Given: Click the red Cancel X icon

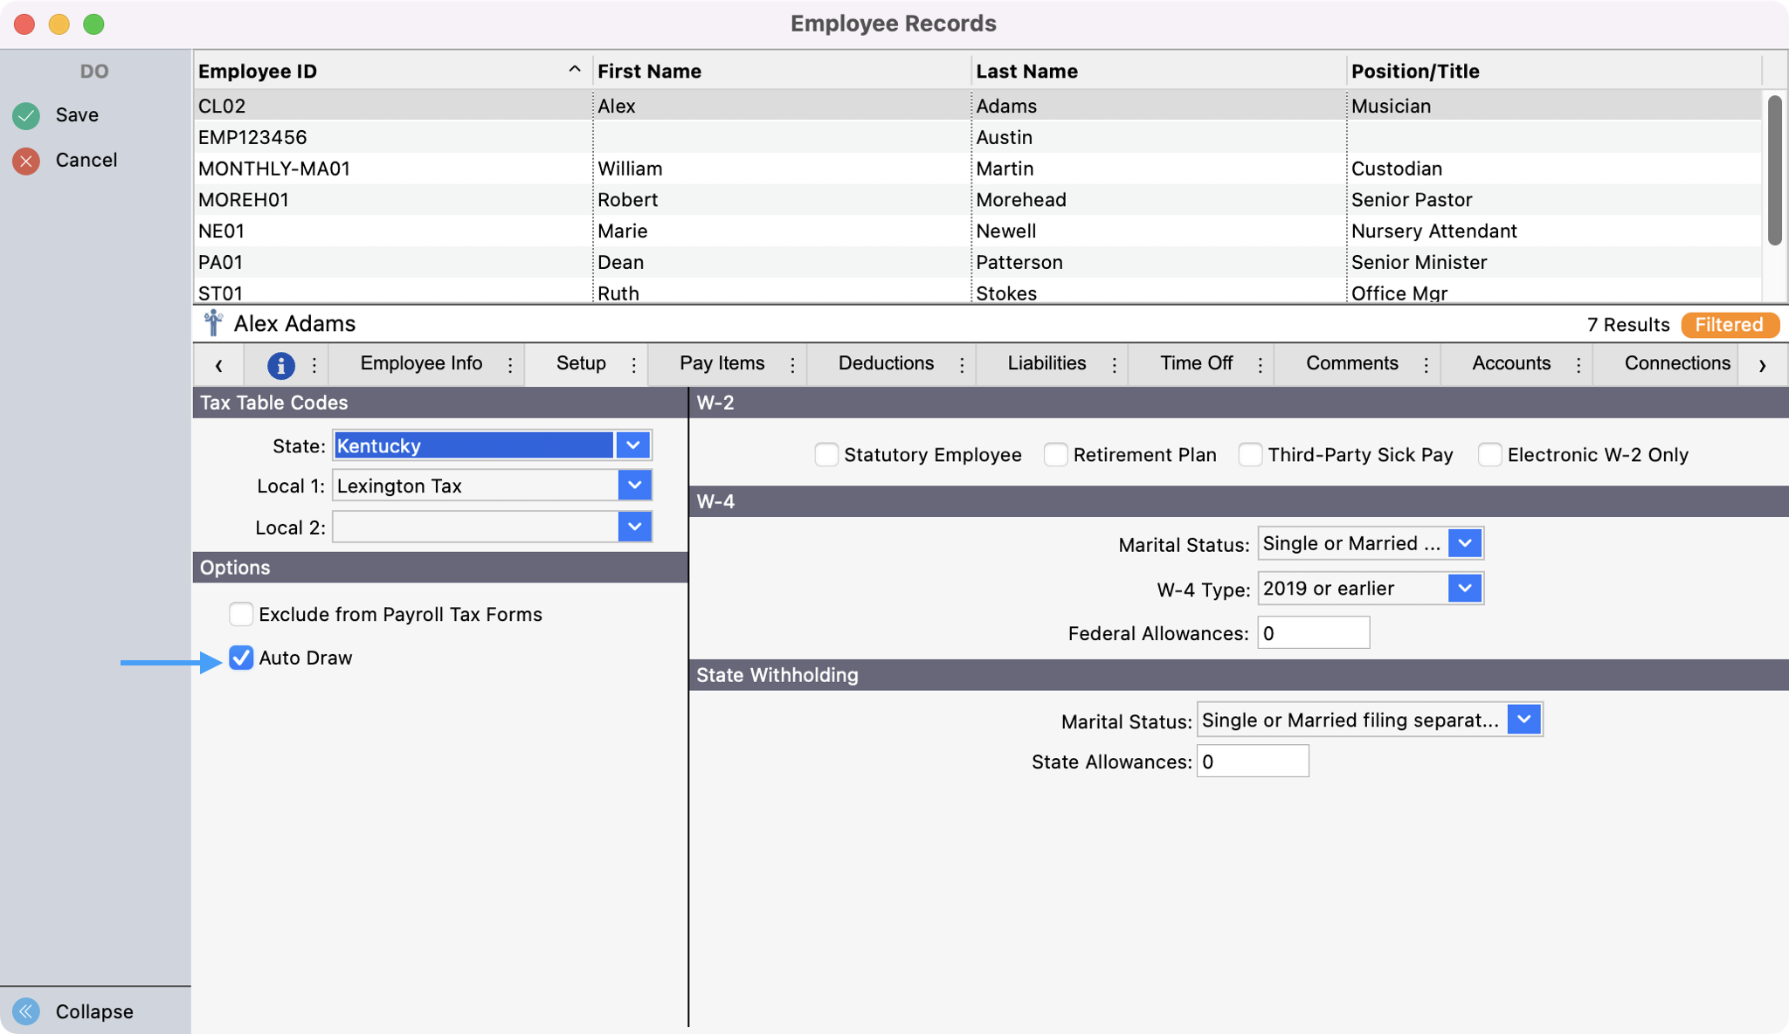Looking at the screenshot, I should coord(26,161).
